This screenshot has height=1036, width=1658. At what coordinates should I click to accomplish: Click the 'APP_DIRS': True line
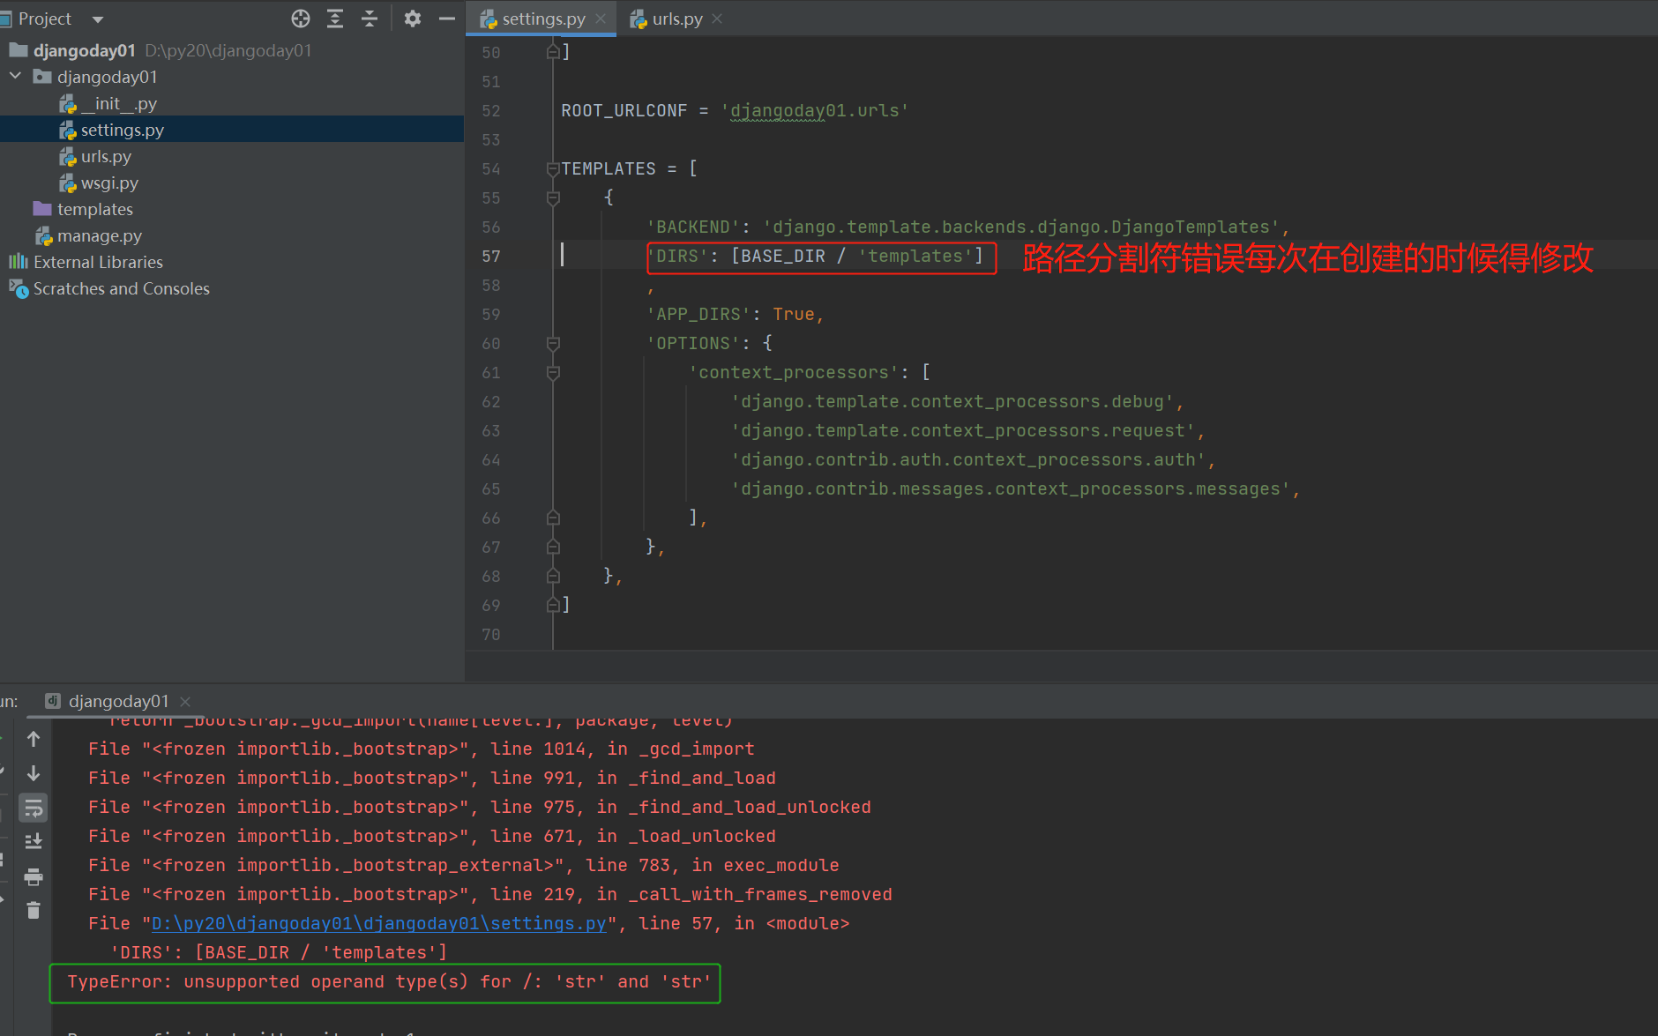coord(736,314)
